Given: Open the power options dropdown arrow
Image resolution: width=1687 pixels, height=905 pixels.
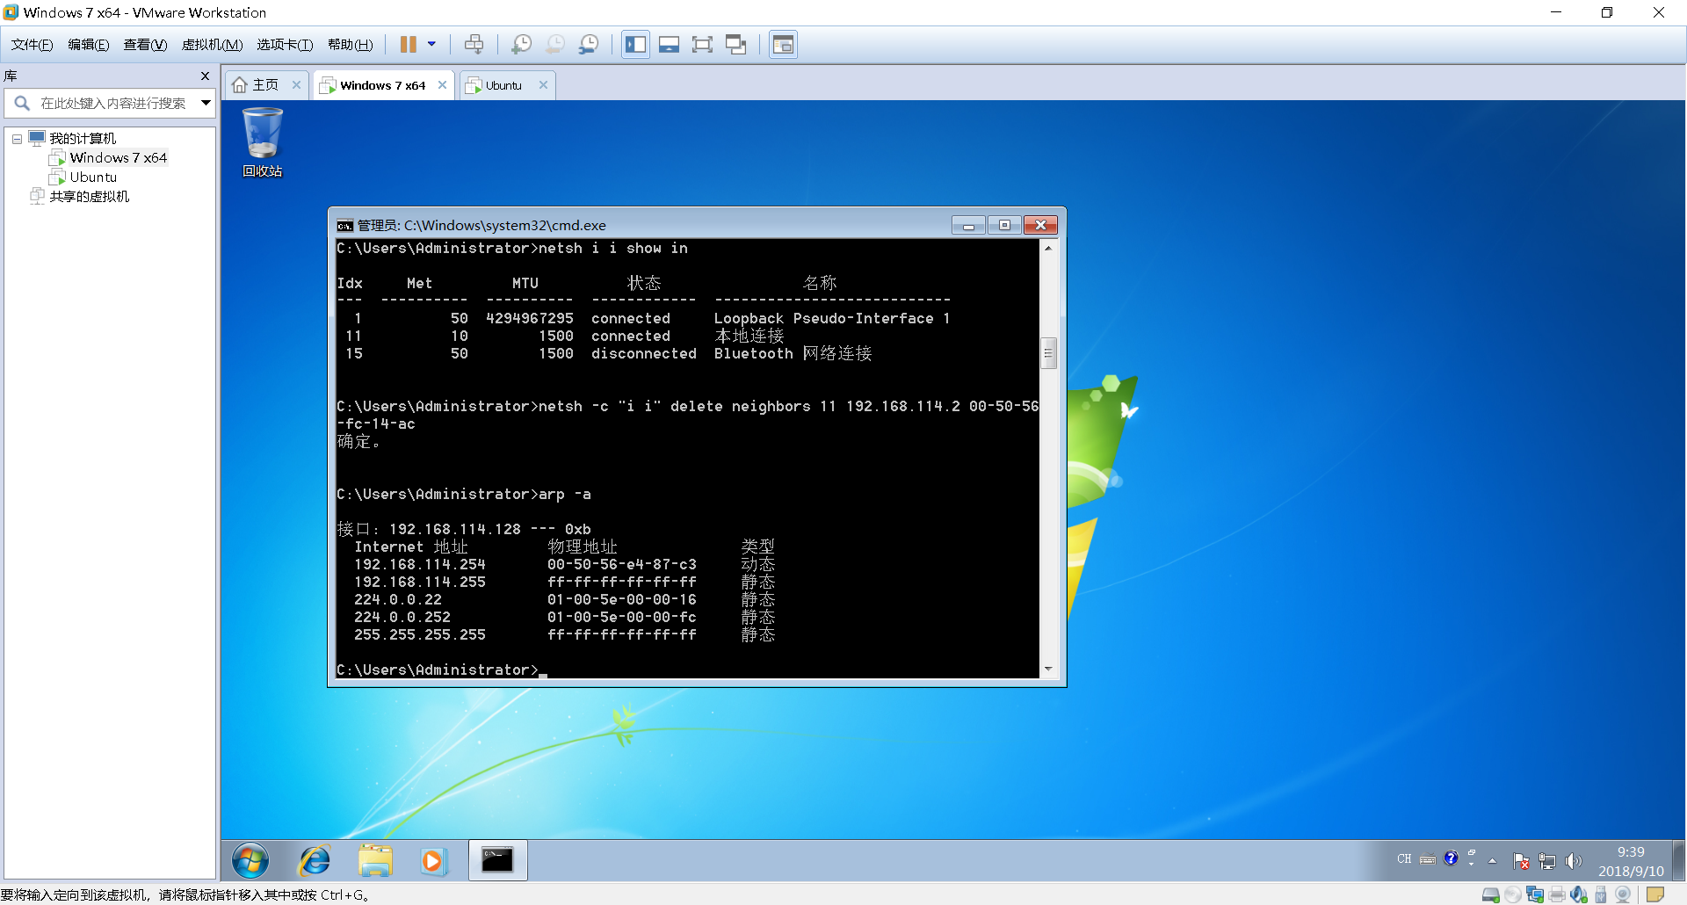Looking at the screenshot, I should click(431, 44).
